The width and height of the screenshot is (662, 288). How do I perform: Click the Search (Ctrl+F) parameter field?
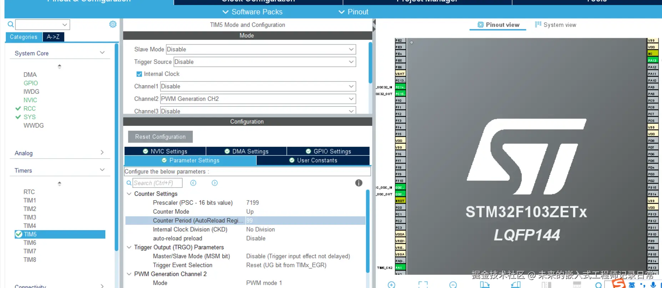click(157, 183)
